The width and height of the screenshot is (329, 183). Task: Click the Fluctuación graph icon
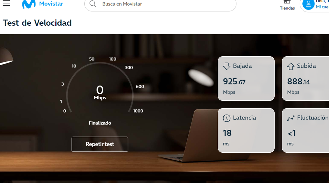click(x=290, y=118)
